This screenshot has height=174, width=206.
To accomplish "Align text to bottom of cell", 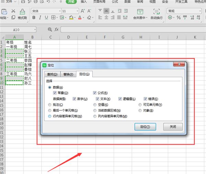I will click(x=113, y=11).
